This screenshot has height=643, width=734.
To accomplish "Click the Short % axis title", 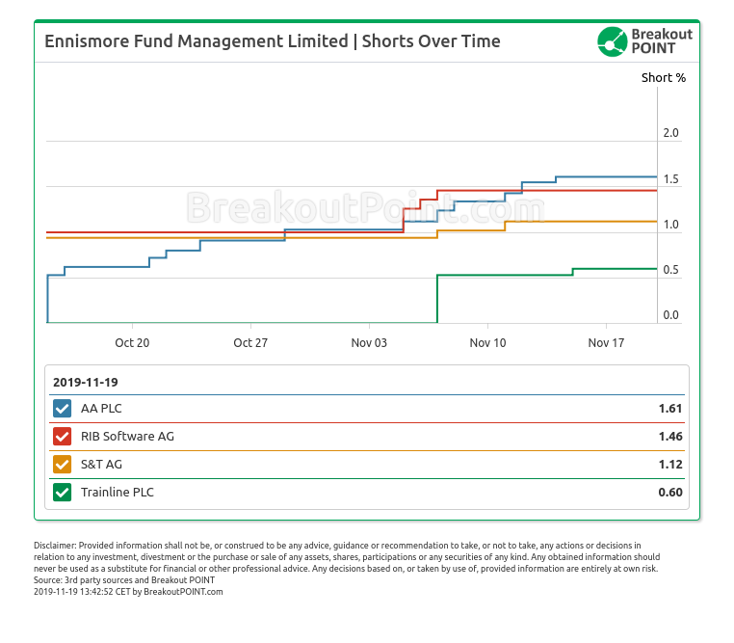I will [x=664, y=78].
